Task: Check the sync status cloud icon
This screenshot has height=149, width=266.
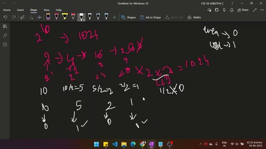Action: [x=209, y=10]
